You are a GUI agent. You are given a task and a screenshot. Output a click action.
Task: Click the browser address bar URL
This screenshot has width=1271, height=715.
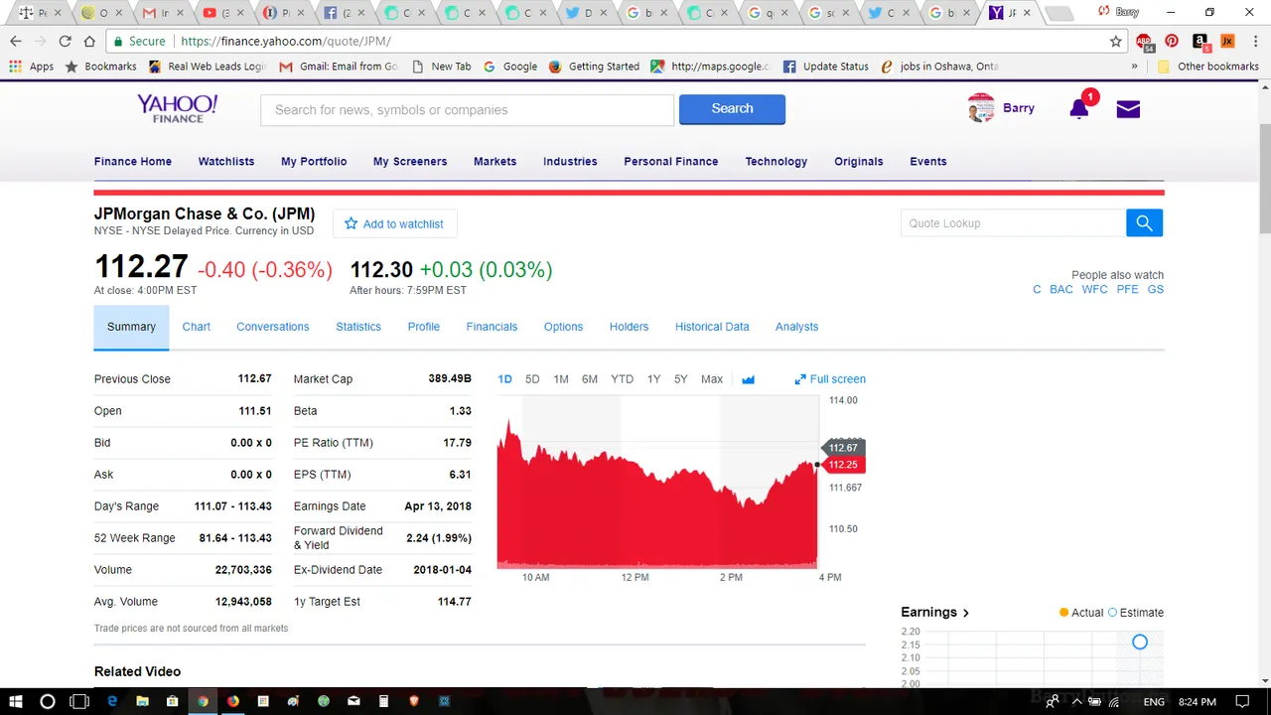(x=286, y=42)
